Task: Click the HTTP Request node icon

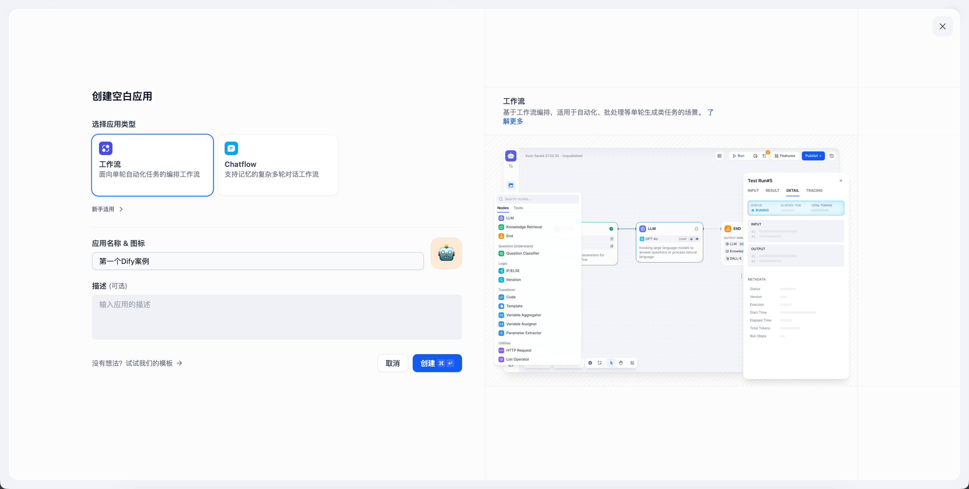Action: (x=501, y=350)
